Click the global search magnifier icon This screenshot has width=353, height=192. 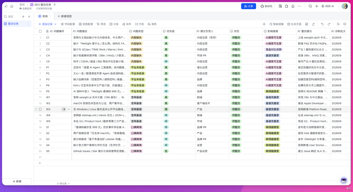(310, 6)
